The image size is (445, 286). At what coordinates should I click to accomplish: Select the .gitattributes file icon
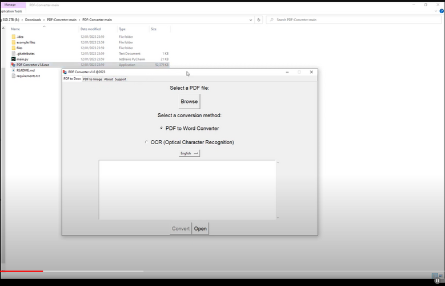click(x=14, y=53)
